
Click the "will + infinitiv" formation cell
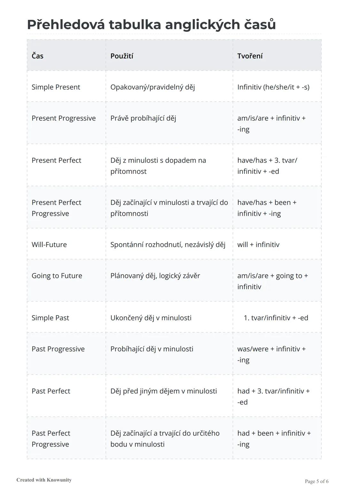pyautogui.click(x=258, y=244)
